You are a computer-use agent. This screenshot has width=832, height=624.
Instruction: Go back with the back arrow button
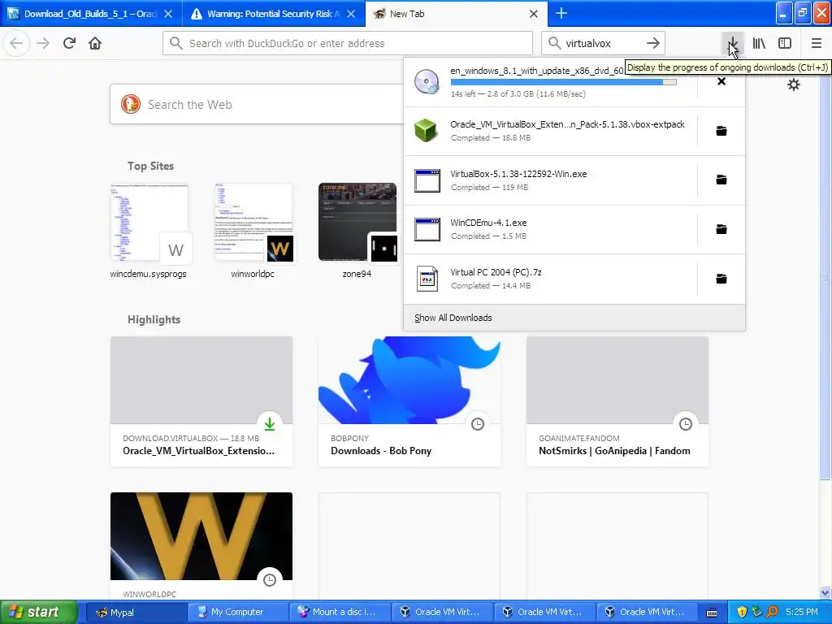pos(16,44)
